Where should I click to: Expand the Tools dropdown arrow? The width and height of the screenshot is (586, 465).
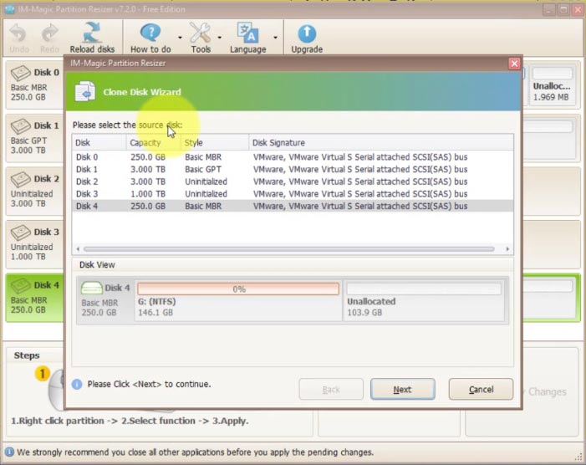pyautogui.click(x=220, y=38)
